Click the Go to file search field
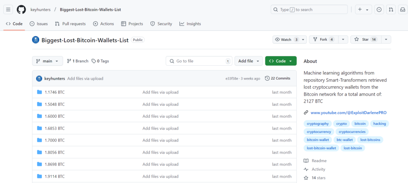 [199, 61]
